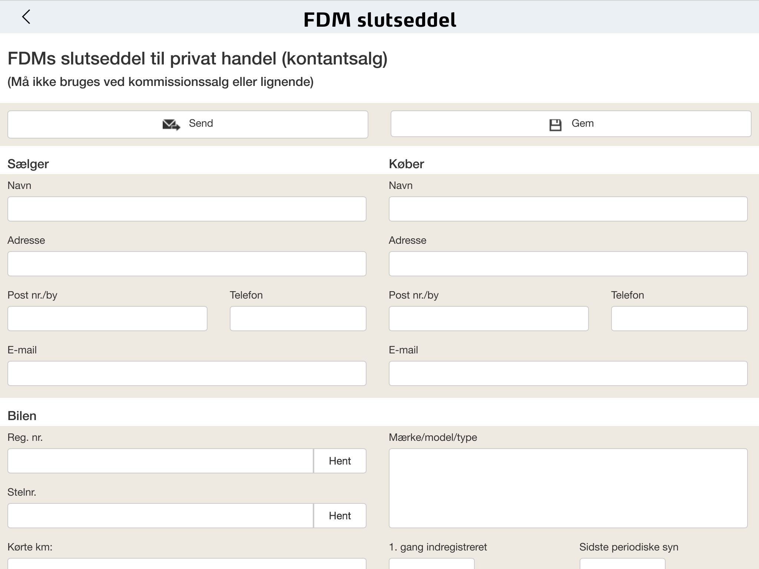Focus the Sælger Navn field
Image resolution: width=759 pixels, height=569 pixels.
[187, 209]
